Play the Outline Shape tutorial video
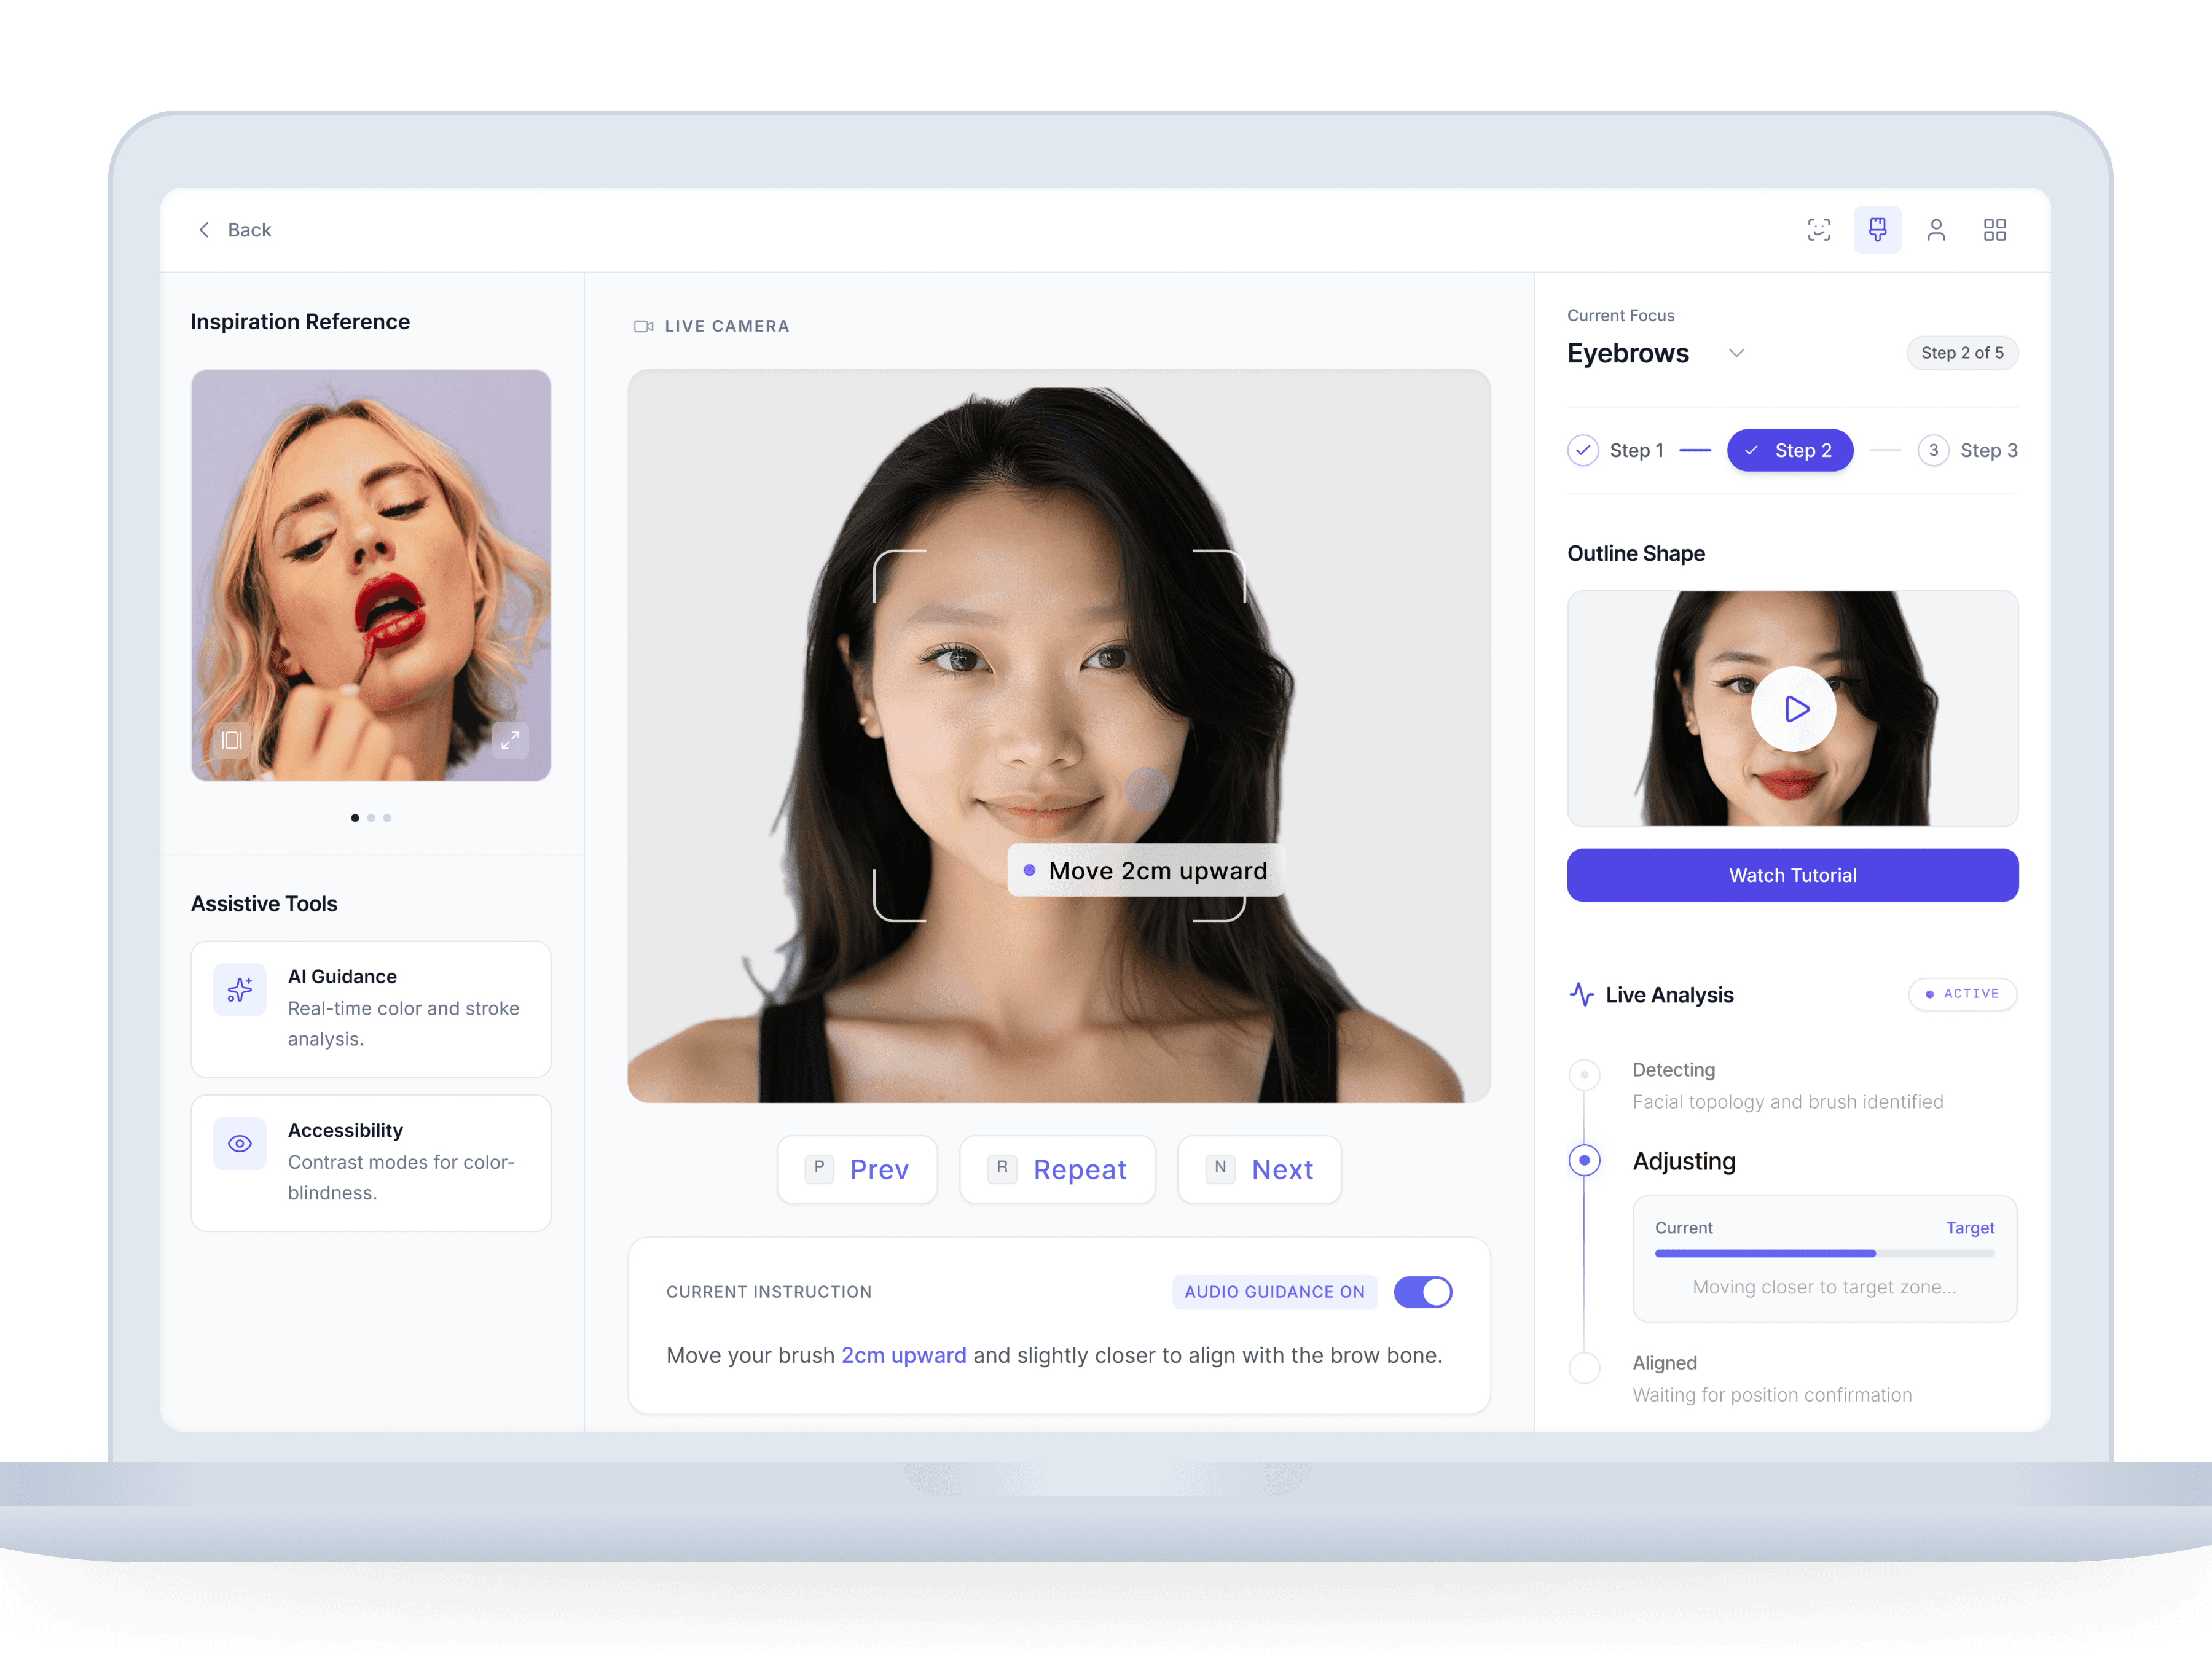 click(1793, 709)
